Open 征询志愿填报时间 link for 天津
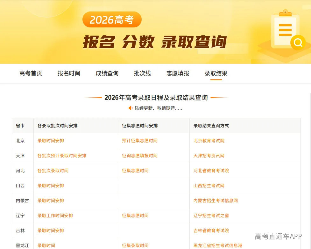Screen dimensions: 311x249 pos(140,156)
